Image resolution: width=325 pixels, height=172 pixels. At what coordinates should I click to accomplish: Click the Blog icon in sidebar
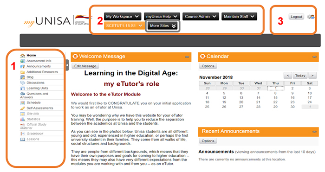pyautogui.click(x=23, y=77)
